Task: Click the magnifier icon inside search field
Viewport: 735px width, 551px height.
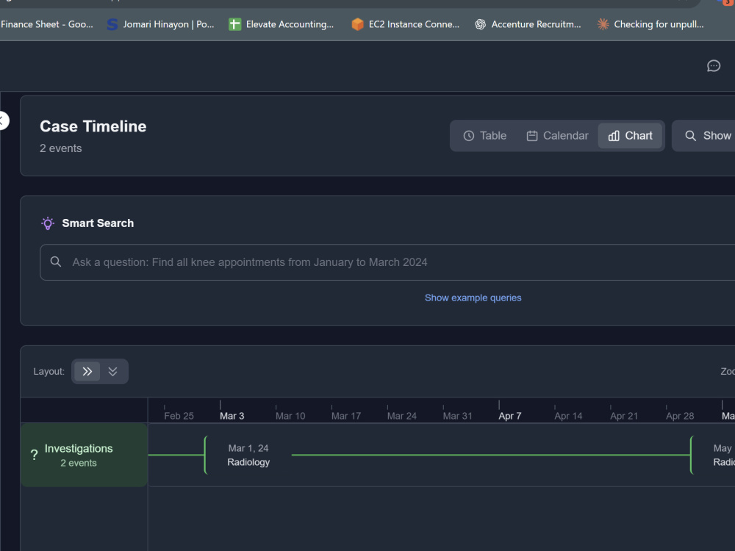Action: [56, 262]
